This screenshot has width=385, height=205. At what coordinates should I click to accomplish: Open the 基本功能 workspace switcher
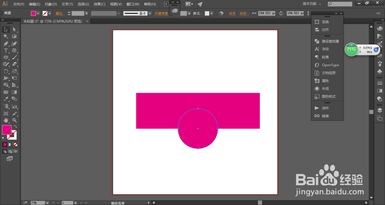coord(311,4)
